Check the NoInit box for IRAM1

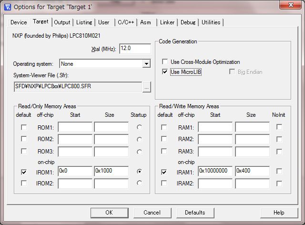tap(279, 172)
